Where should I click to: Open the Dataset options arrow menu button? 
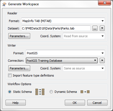102,28
